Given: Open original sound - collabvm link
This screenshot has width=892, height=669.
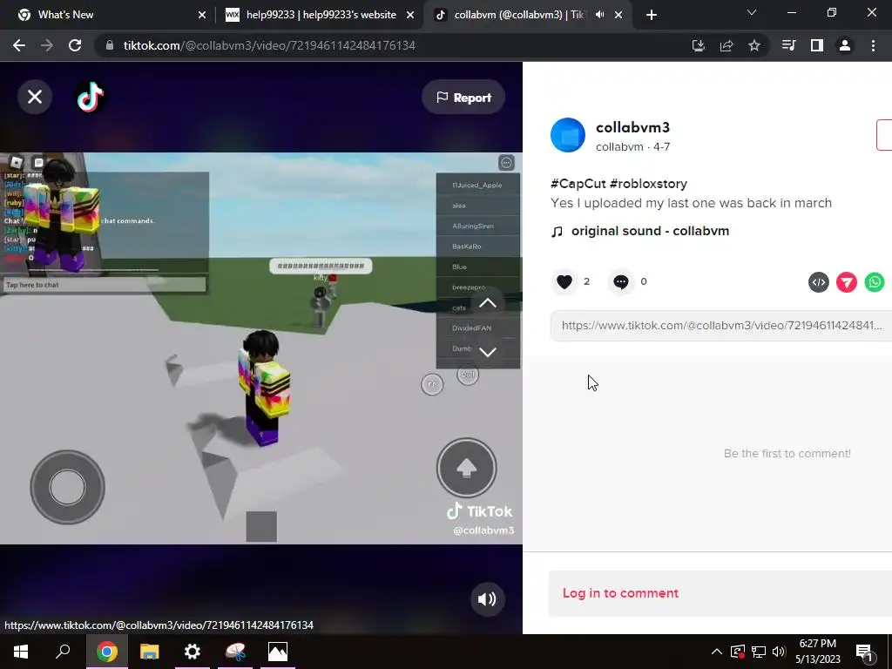Looking at the screenshot, I should 650,231.
